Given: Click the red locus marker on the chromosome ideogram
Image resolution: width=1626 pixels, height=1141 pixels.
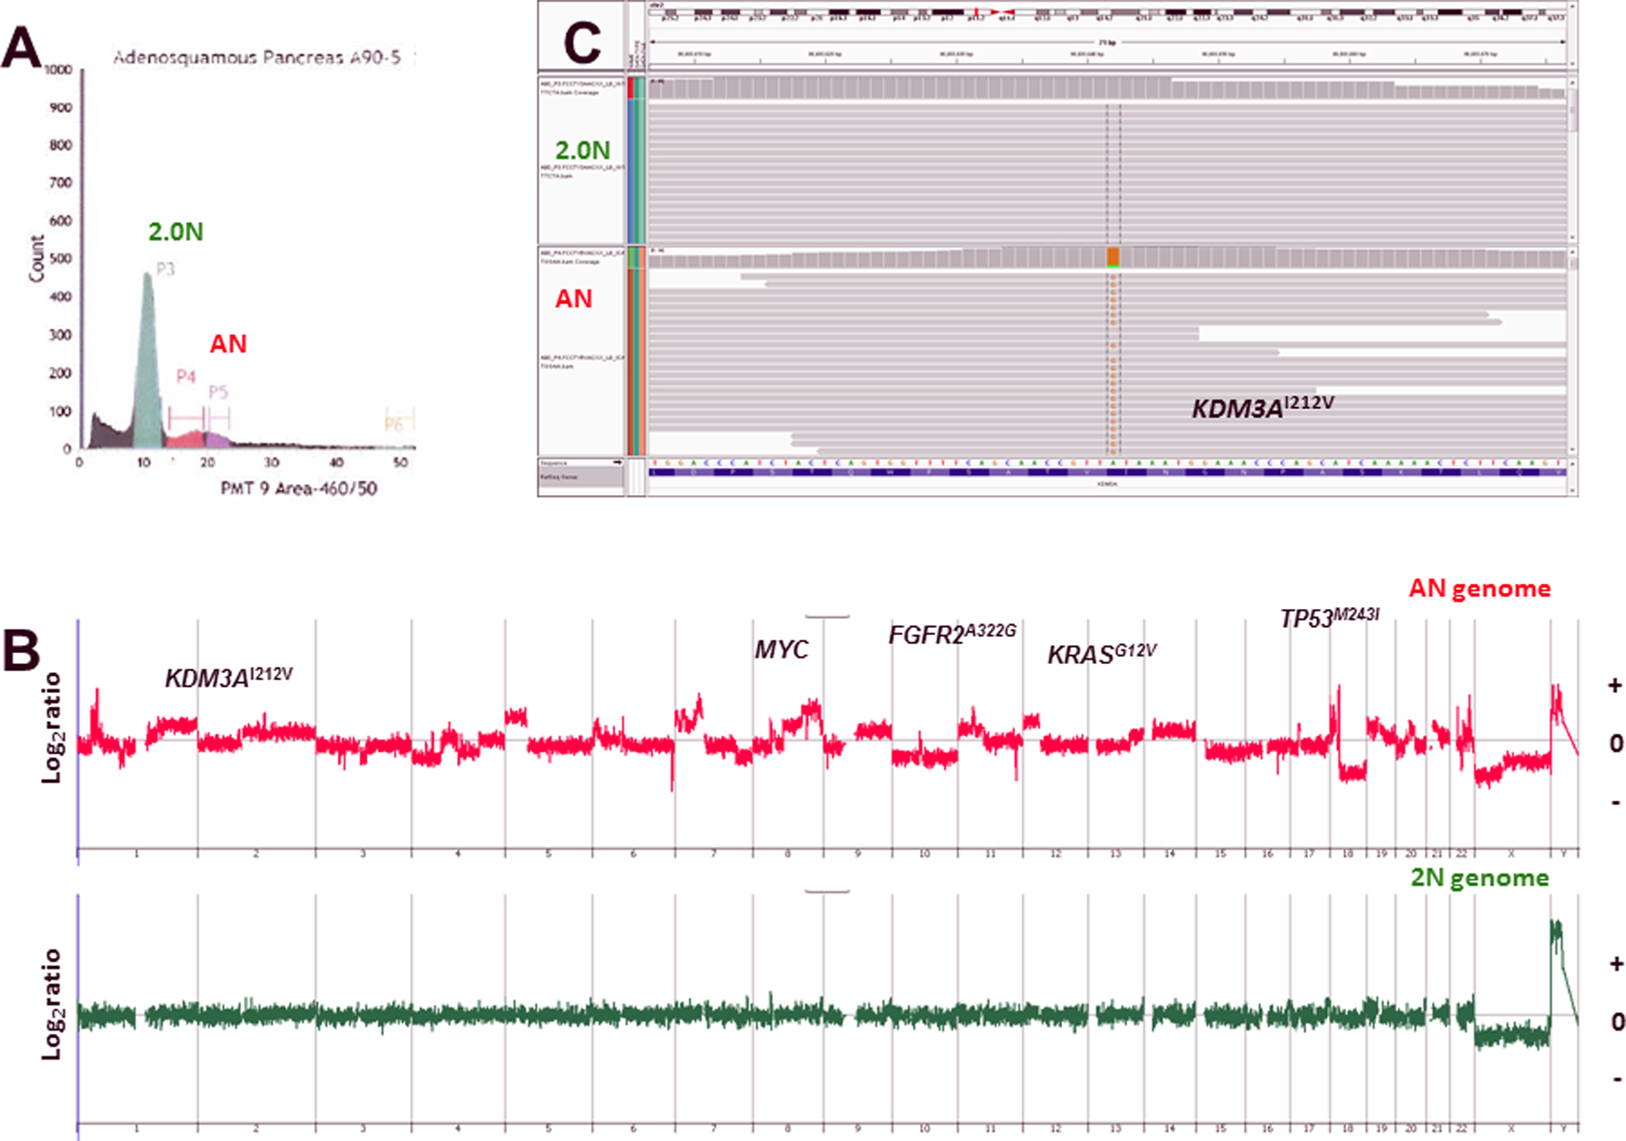Looking at the screenshot, I should tap(976, 11).
